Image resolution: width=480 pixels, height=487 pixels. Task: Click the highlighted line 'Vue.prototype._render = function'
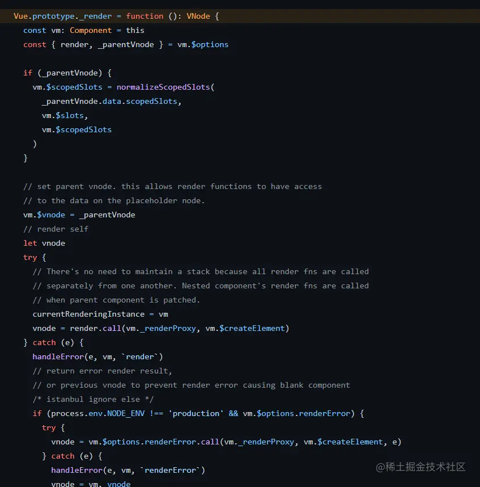pyautogui.click(x=240, y=16)
